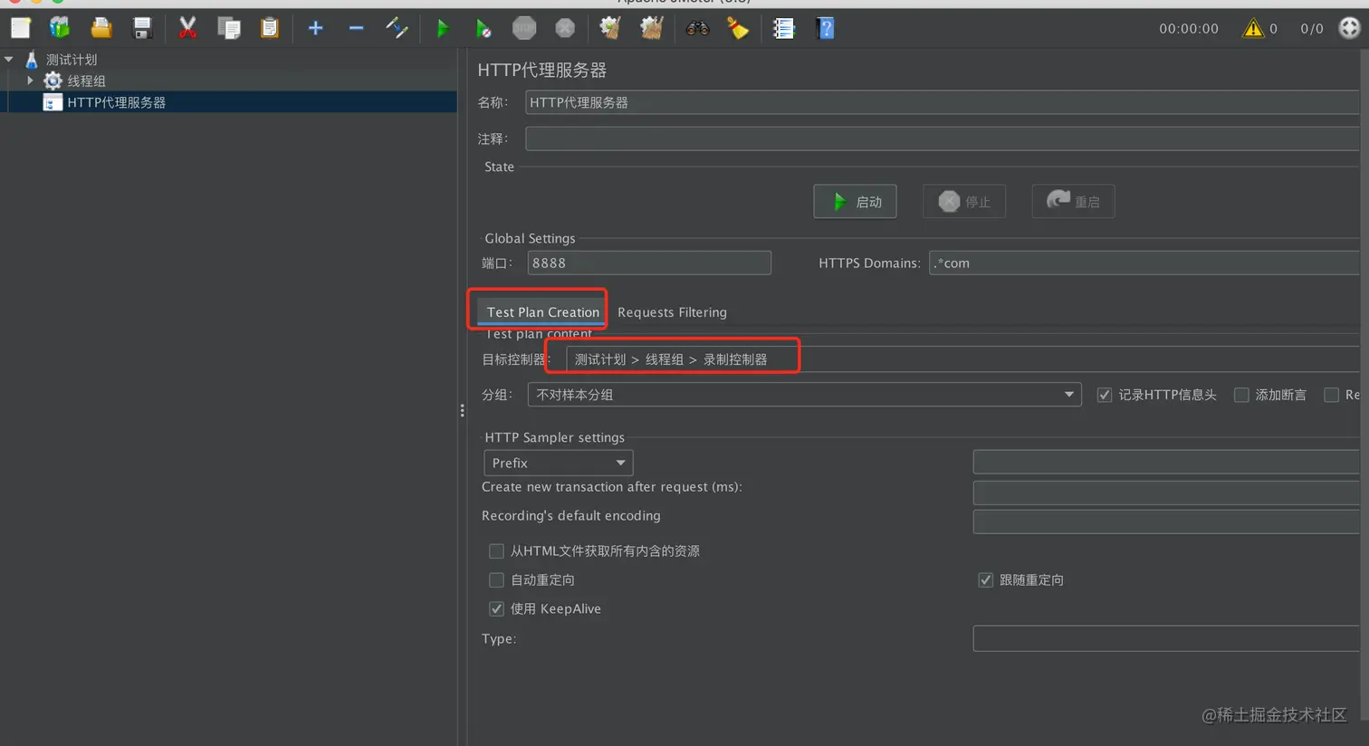Screen dimensions: 1369x746
Task: Switch to the Requests Filtering tab
Action: (672, 312)
